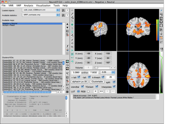This screenshot has height=124, width=170.
Task: Toggle the split checkbox
Action: click(x=114, y=82)
